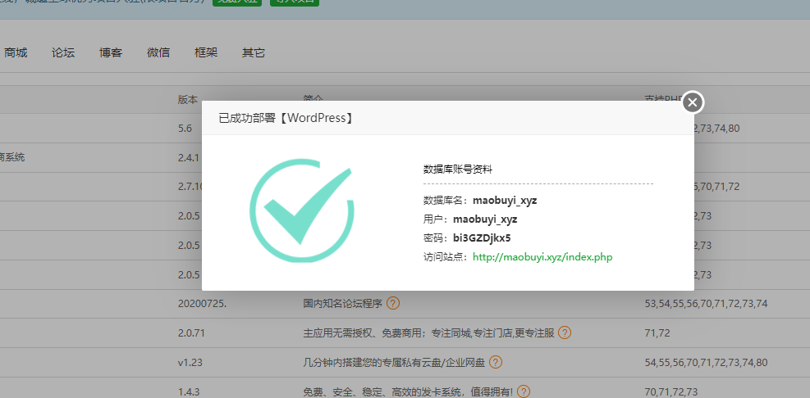Screen dimensions: 810x398
Task: Switch to the 微信 category tab
Action: 158,52
